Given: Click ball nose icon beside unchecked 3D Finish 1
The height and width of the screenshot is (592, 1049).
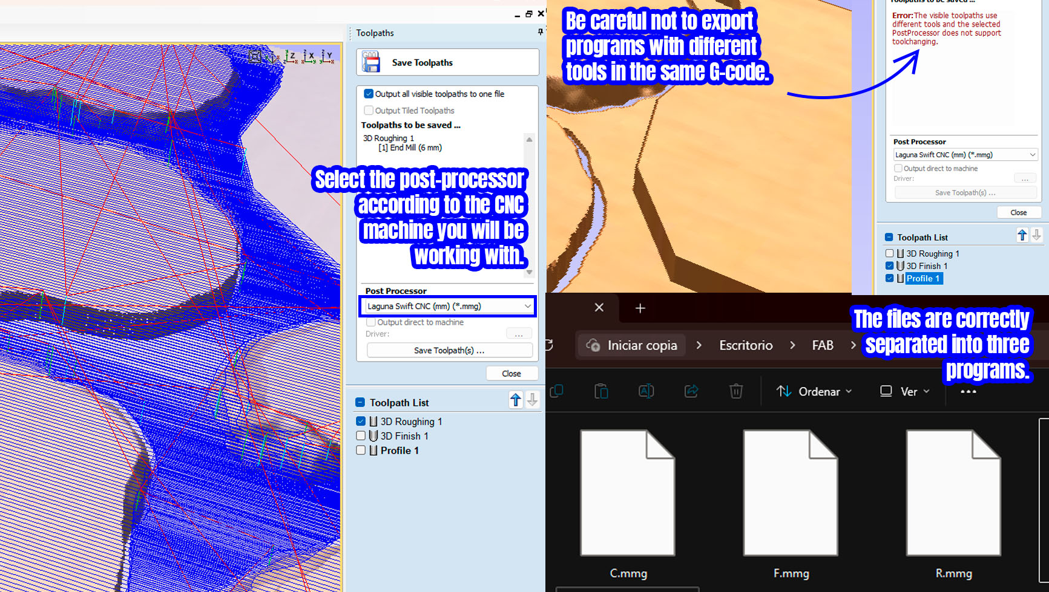Looking at the screenshot, I should pyautogui.click(x=373, y=436).
